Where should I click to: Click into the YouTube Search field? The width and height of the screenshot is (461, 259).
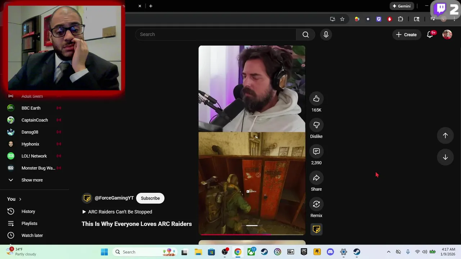(216, 35)
